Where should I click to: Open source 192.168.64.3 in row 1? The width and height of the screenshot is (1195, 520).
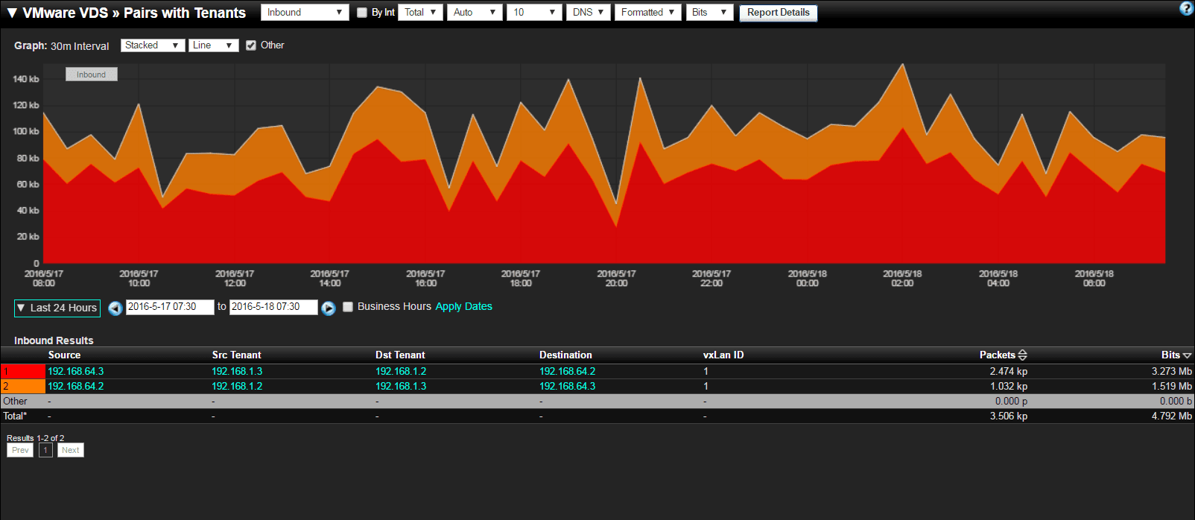point(76,371)
